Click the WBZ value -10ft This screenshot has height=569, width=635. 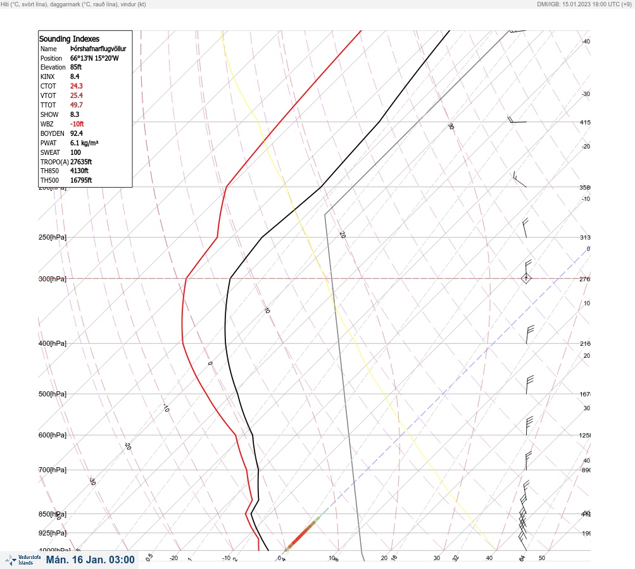point(77,124)
